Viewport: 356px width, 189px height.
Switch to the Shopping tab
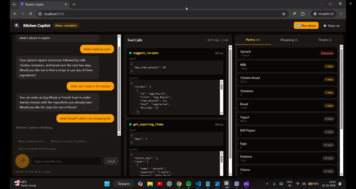tap(289, 40)
